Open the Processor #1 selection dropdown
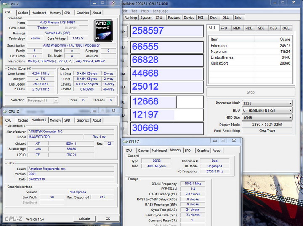Screen dimensions: 303x226 coord(43,101)
